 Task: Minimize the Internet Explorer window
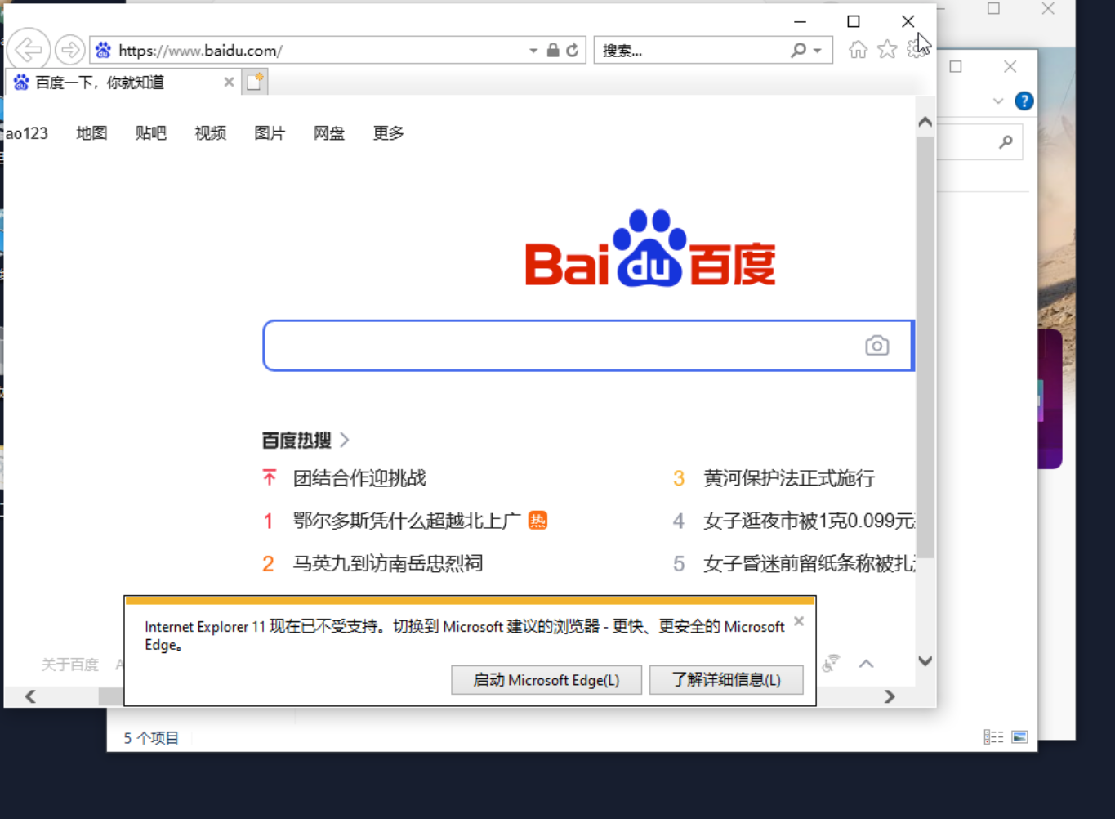(x=800, y=21)
